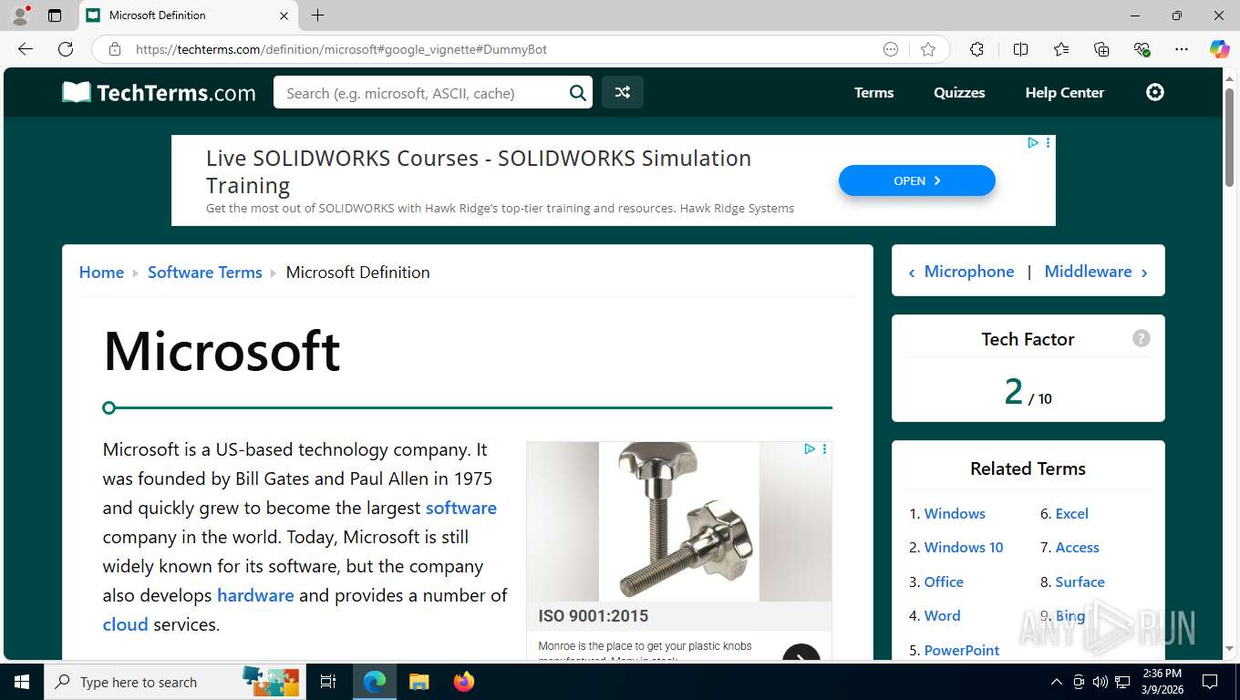This screenshot has width=1240, height=700.
Task: Open a new browser tab
Action: click(x=317, y=15)
